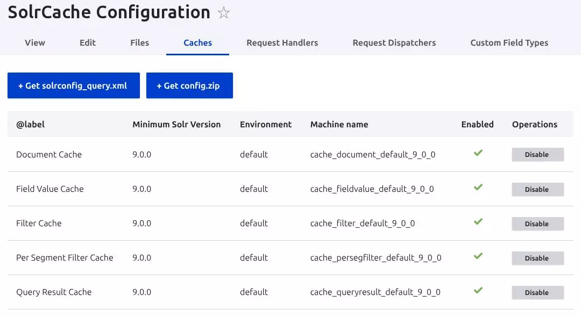Click the Machine name column header
The image size is (581, 317).
[339, 125]
